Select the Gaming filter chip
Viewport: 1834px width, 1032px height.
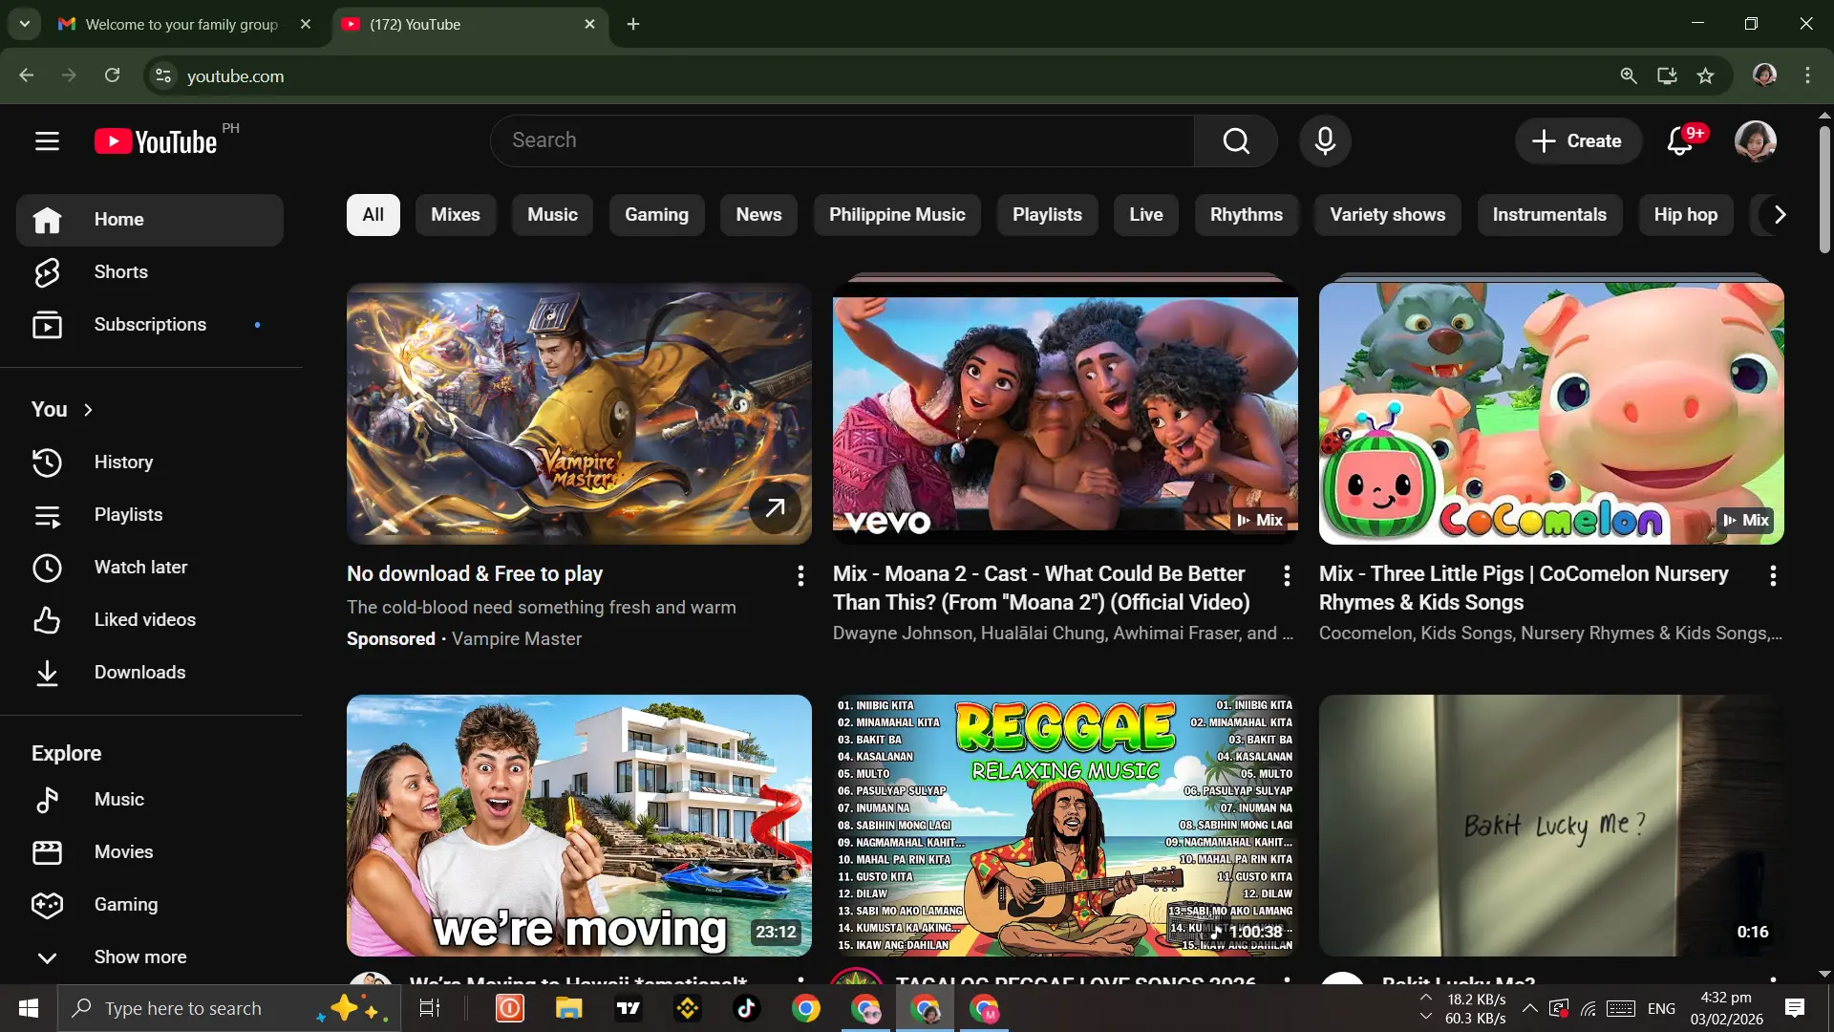[x=656, y=215]
